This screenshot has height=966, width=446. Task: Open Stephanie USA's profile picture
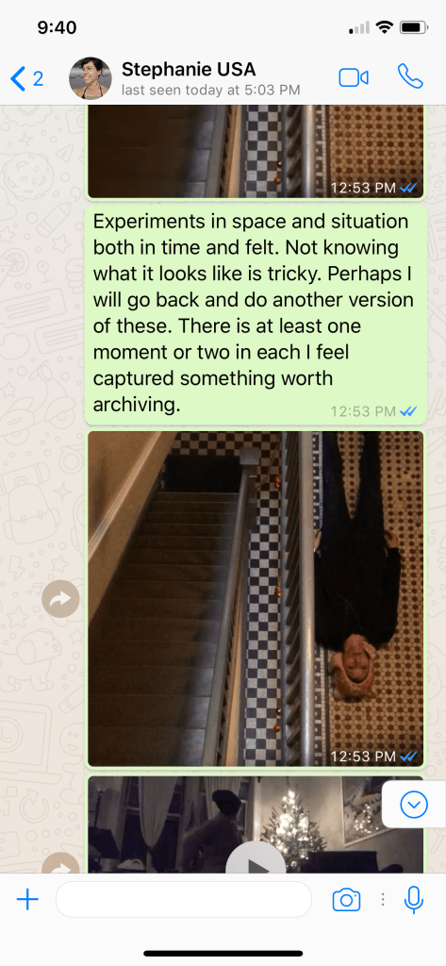click(90, 78)
